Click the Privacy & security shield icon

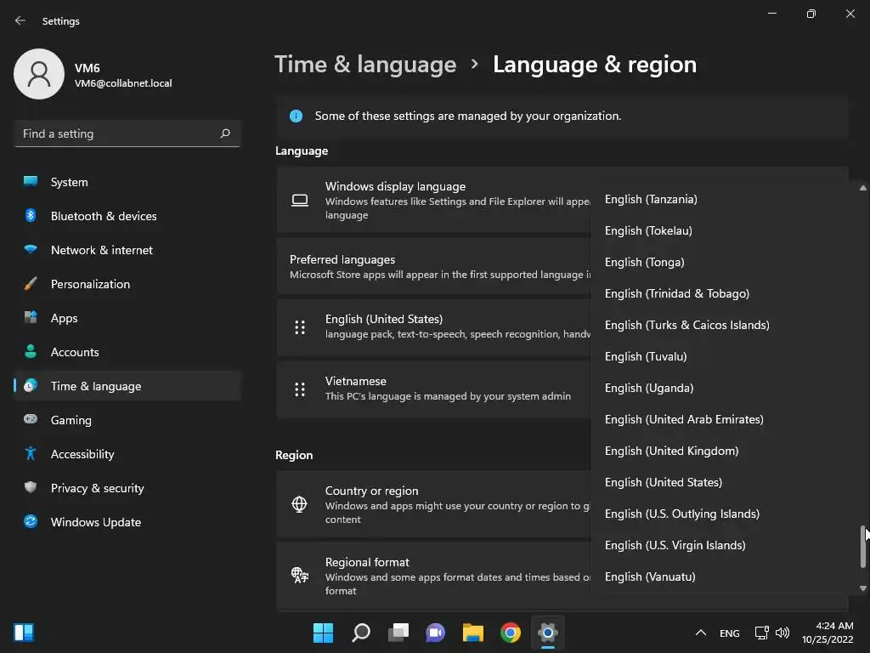click(31, 487)
